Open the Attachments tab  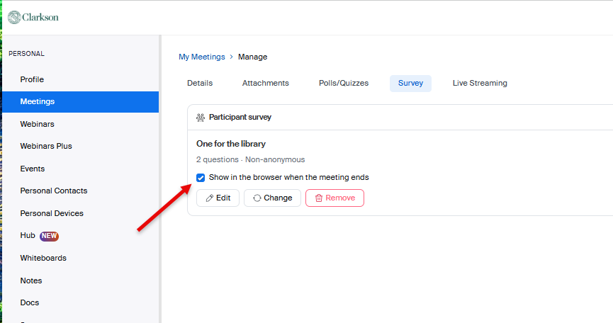pos(266,84)
